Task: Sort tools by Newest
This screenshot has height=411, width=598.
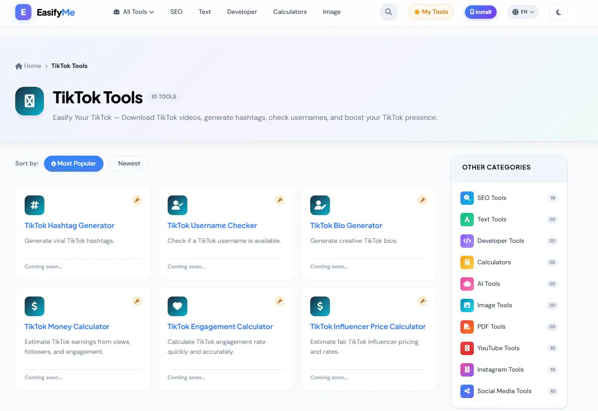Action: (x=129, y=164)
